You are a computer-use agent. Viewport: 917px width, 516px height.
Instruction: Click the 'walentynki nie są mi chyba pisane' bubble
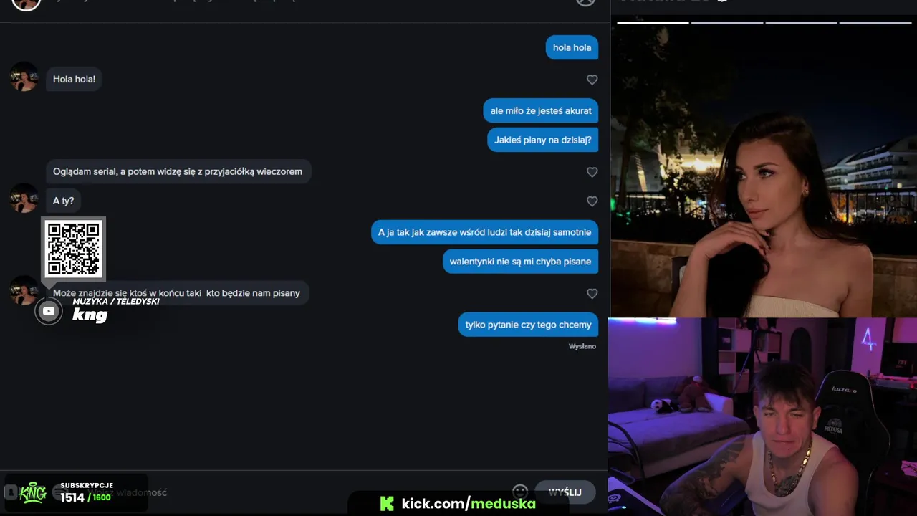coord(520,262)
